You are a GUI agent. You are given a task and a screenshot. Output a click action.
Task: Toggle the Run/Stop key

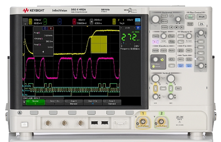tap(190, 17)
